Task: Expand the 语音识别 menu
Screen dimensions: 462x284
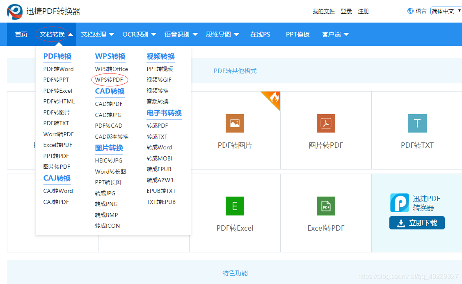Action: [181, 34]
